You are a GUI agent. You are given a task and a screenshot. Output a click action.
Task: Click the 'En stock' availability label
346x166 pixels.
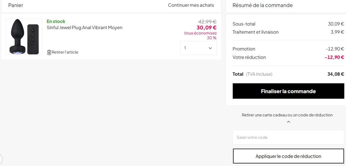[x=56, y=21]
